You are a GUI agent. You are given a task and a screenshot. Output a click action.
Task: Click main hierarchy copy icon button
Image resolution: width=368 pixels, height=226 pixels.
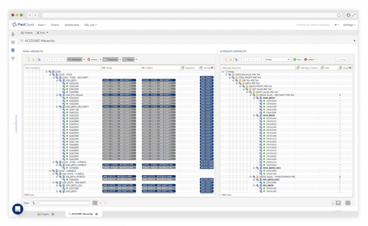coord(39,60)
